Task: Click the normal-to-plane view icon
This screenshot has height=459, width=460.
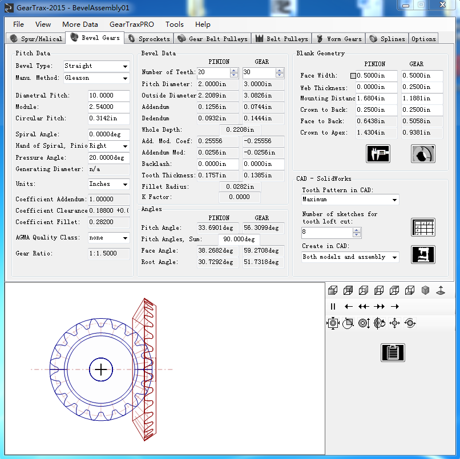Action: 441,290
